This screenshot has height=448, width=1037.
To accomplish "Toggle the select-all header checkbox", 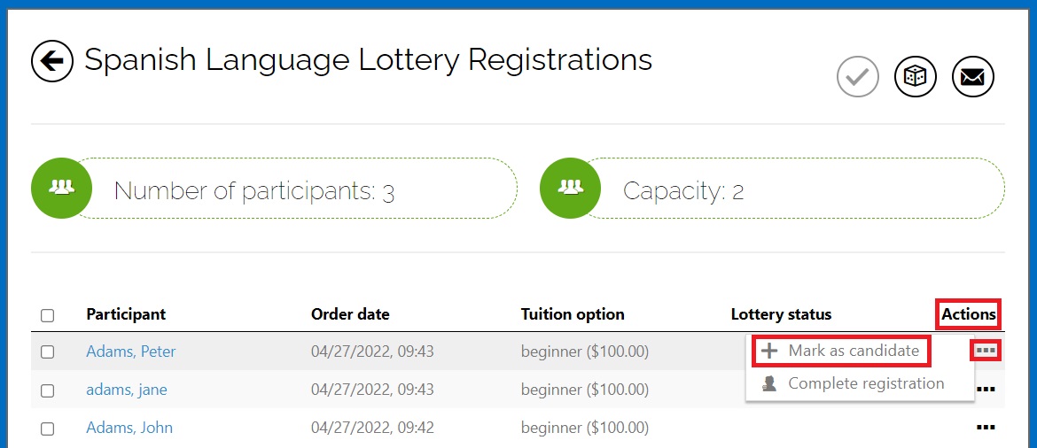I will (x=48, y=315).
